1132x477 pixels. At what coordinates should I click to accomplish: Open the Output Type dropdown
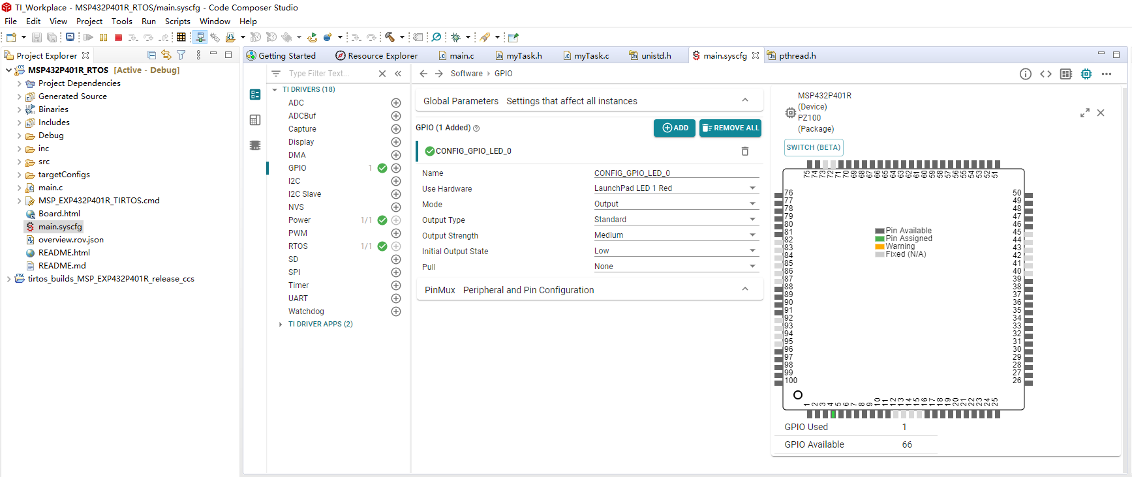tap(676, 220)
